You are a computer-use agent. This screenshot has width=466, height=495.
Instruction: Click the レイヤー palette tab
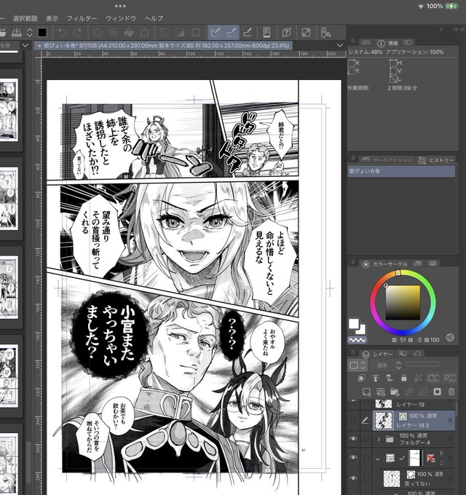377,355
